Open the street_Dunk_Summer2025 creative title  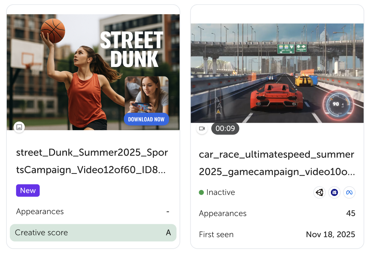[x=92, y=161]
